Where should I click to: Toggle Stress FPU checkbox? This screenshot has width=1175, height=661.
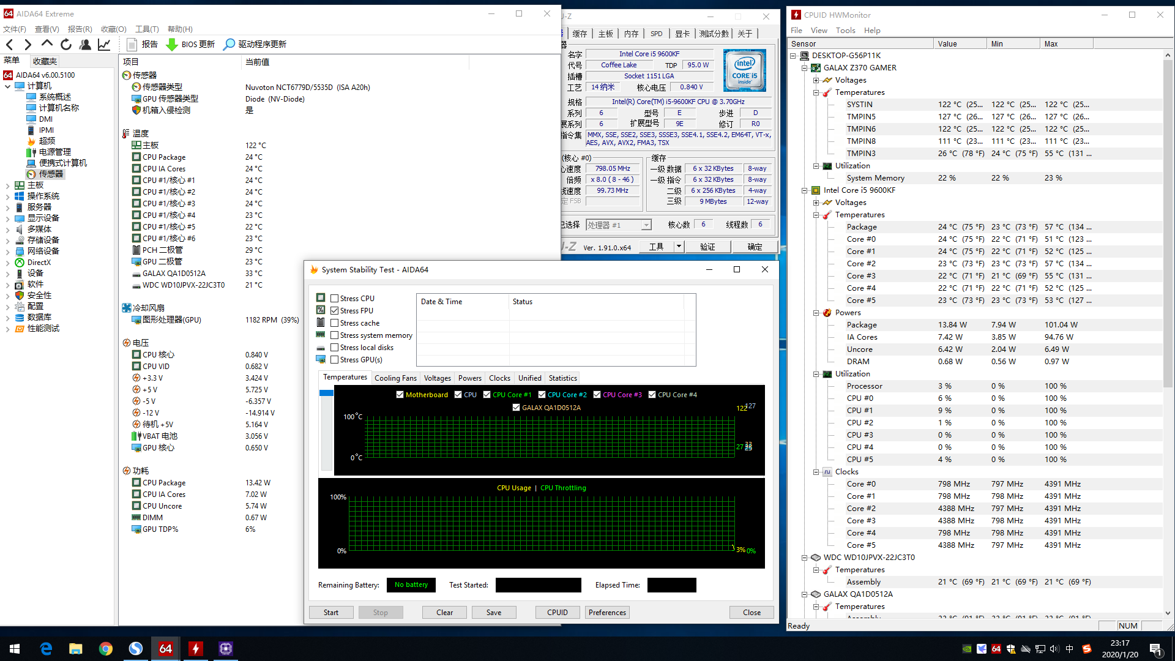[334, 310]
